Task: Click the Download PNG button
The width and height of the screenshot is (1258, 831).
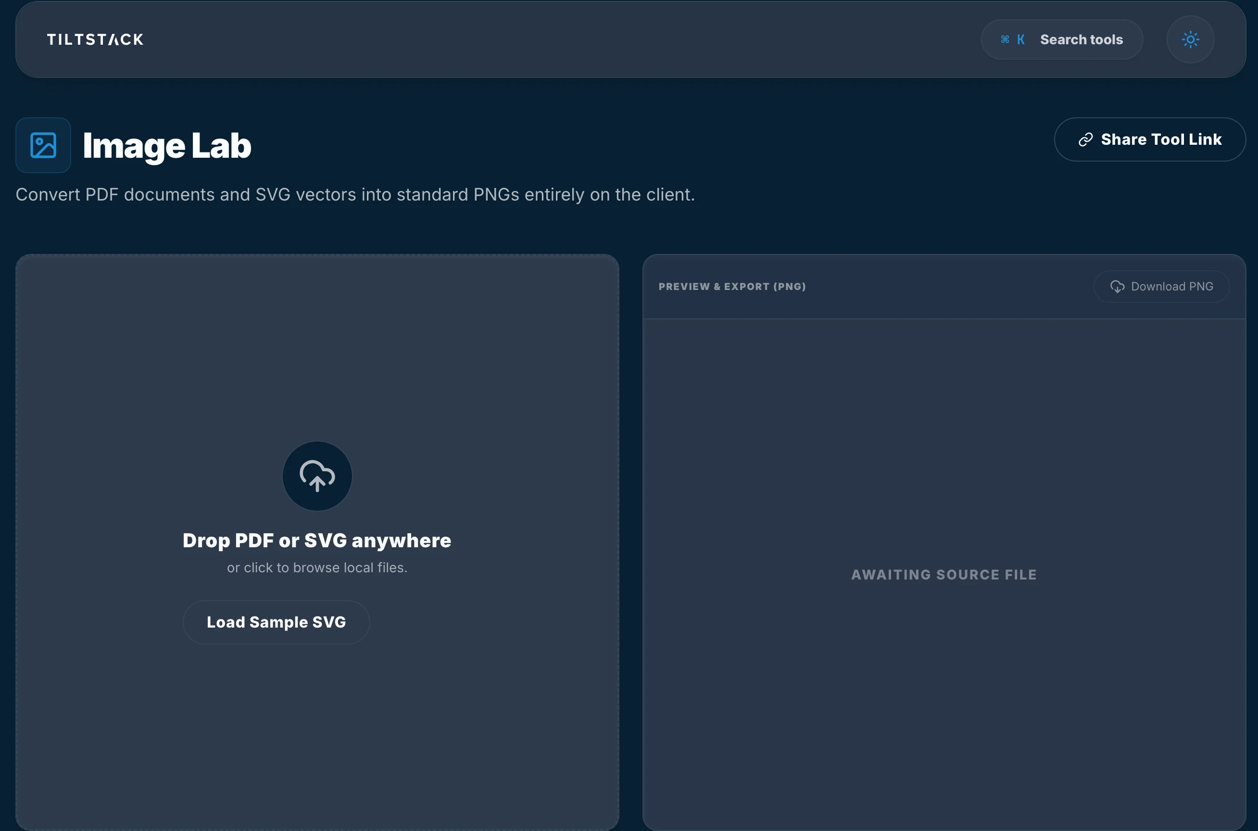Action: tap(1161, 287)
